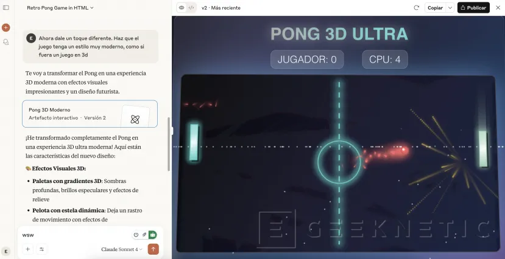The width and height of the screenshot is (505, 259).
Task: Open the chats list icon in the sidebar
Action: tap(6, 42)
